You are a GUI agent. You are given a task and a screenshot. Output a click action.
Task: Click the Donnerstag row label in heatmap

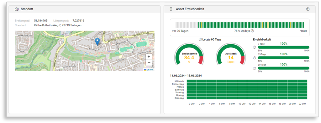point(178,84)
